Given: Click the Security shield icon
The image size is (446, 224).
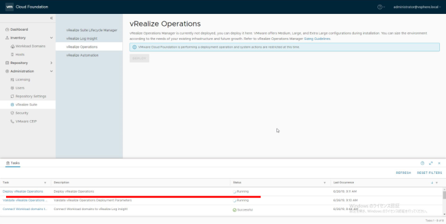Looking at the screenshot, I should click(12, 113).
